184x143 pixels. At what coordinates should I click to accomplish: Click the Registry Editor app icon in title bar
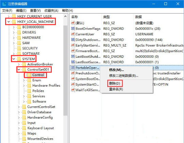pyautogui.click(x=4, y=4)
